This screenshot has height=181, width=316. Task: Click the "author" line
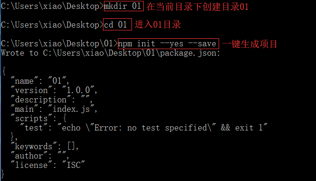tap(40, 156)
